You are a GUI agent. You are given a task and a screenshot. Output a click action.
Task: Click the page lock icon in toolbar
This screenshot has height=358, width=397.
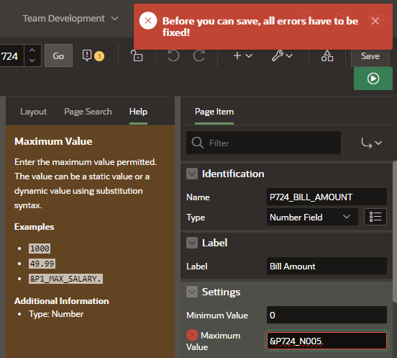pos(137,55)
